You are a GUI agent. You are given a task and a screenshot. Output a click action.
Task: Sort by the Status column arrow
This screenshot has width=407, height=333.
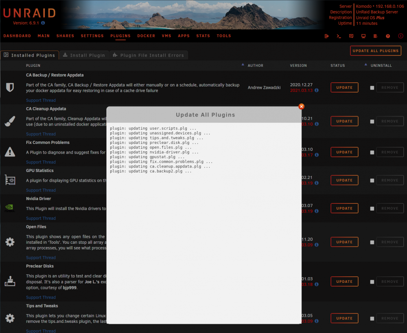[x=365, y=64]
